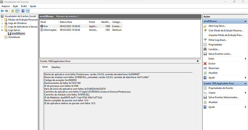Click the ID do Relatório line
This screenshot has width=248, height=130.
tap(73, 97)
